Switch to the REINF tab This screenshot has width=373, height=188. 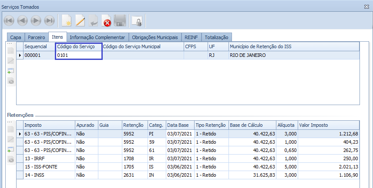[191, 37]
